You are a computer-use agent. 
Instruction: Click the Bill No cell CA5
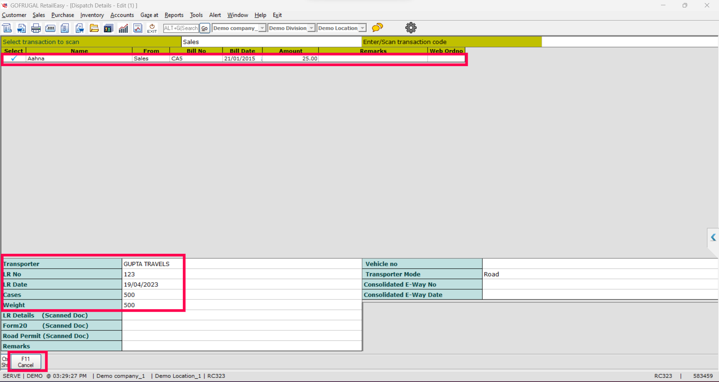pos(196,58)
